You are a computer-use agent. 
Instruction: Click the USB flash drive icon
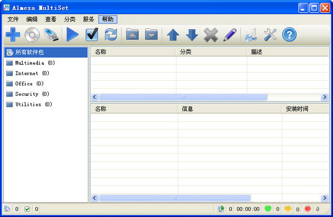click(51, 35)
